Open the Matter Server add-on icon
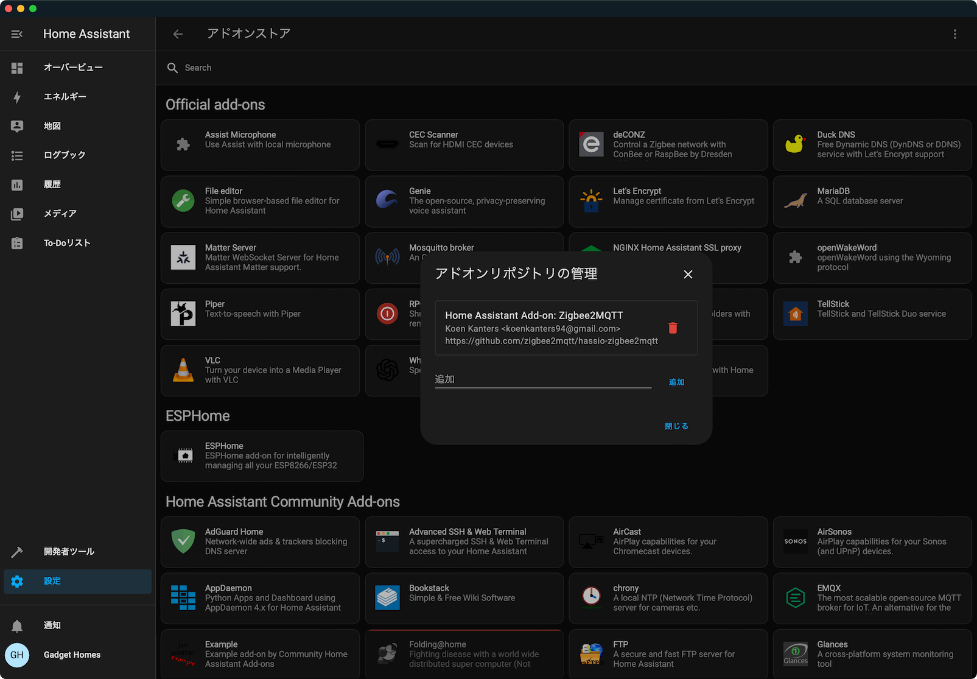Screen dimensions: 977x679 pyautogui.click(x=183, y=258)
